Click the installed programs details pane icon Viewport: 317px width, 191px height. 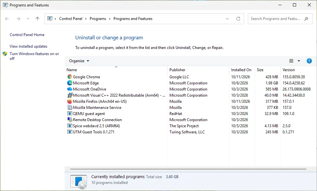[x=79, y=181]
